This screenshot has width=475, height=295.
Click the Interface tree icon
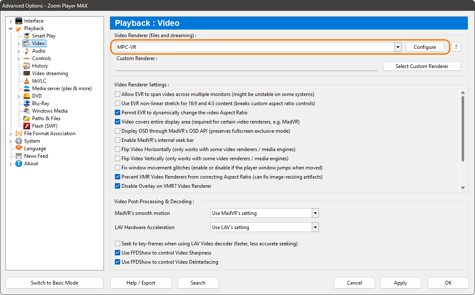(x=19, y=21)
